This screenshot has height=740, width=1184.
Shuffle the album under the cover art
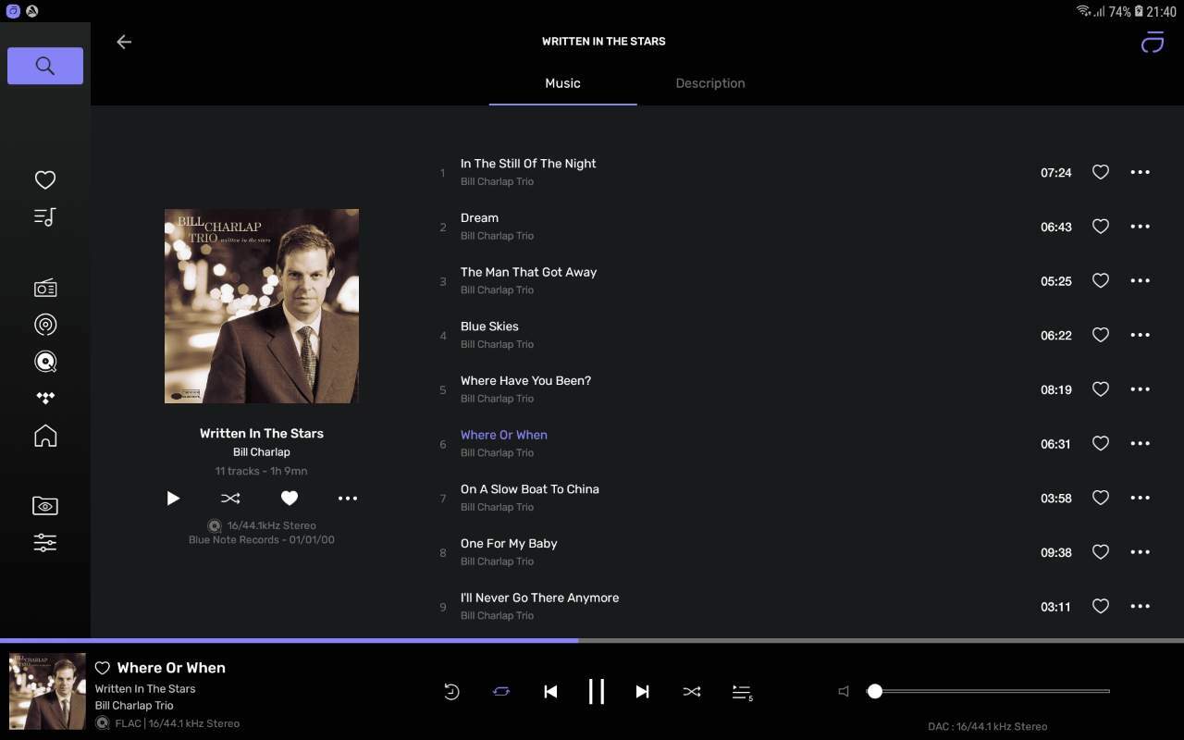pos(230,499)
